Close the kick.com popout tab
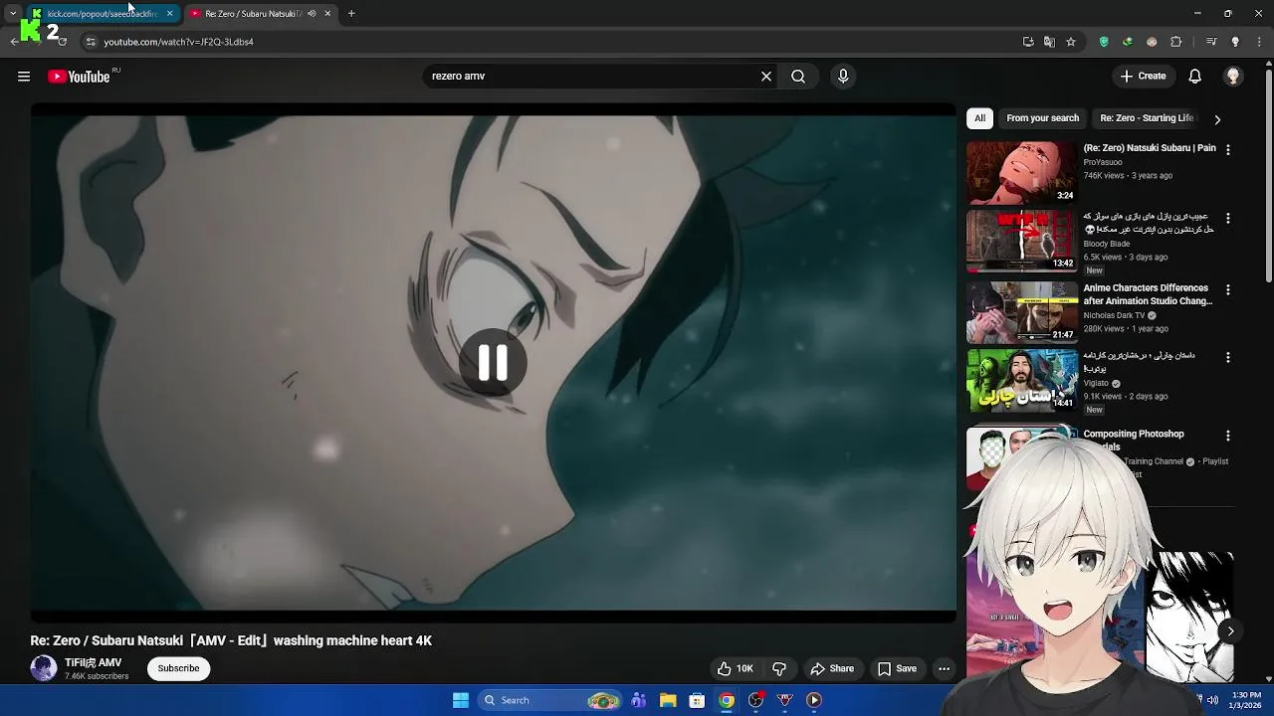 [x=170, y=14]
